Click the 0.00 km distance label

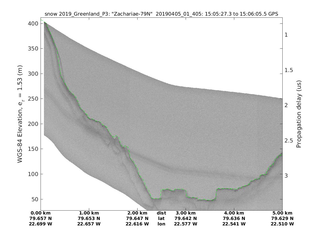click(x=41, y=213)
